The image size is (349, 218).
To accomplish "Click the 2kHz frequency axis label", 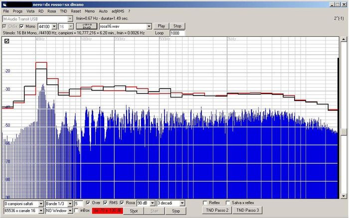I will tap(231, 39).
